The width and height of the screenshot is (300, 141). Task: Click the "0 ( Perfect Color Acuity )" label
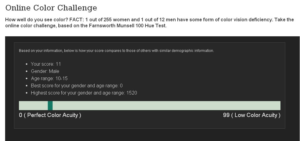click(x=50, y=115)
